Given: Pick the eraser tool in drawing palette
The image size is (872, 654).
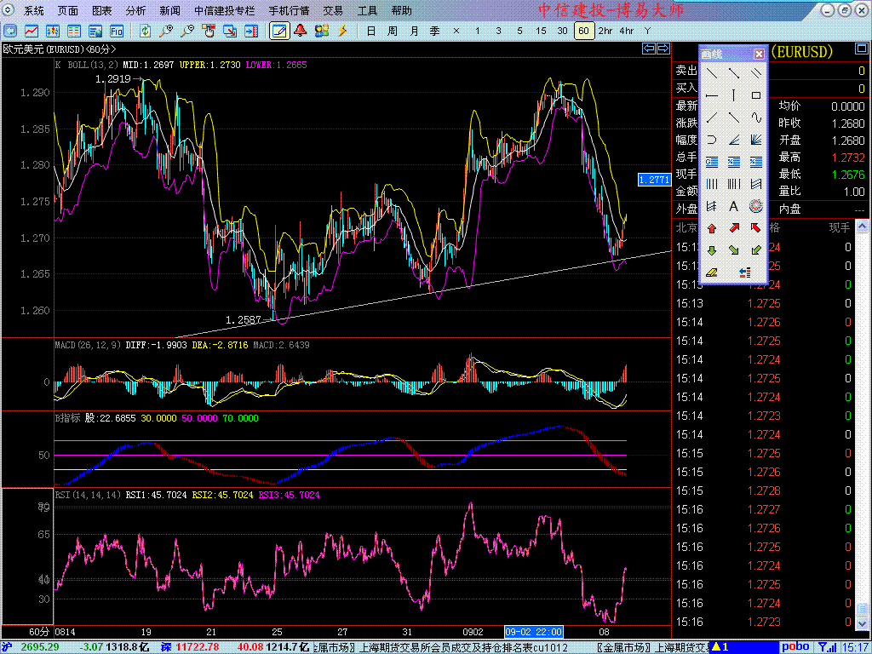Looking at the screenshot, I should [x=711, y=272].
